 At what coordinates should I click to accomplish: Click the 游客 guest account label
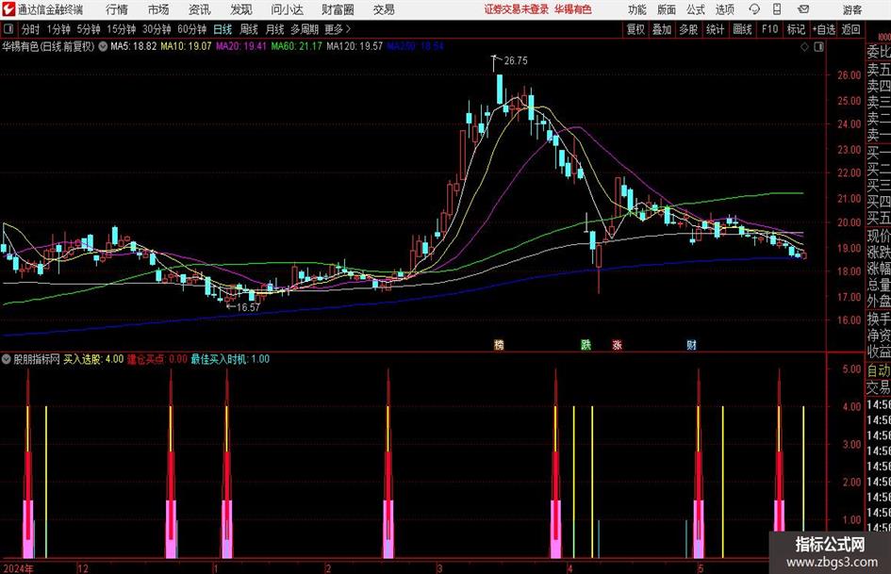(x=851, y=9)
